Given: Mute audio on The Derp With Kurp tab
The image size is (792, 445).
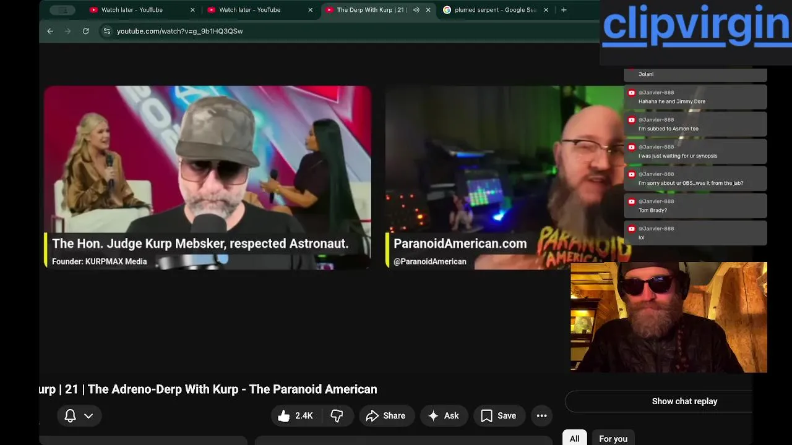Looking at the screenshot, I should 416,10.
